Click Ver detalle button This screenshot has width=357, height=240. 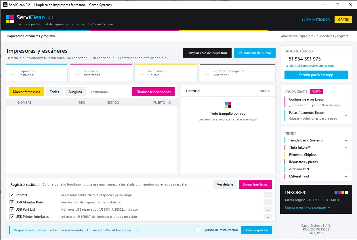coord(225,184)
